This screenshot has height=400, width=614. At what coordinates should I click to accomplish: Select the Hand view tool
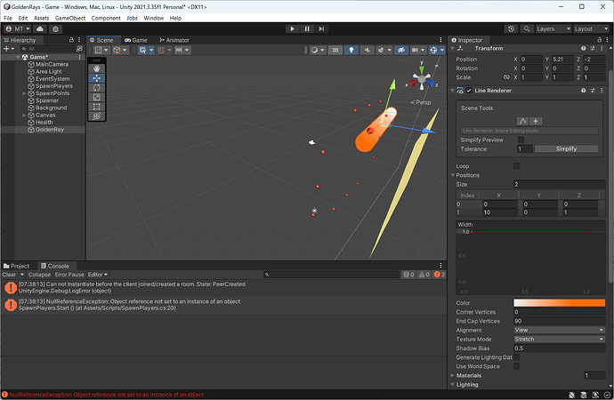pos(96,68)
